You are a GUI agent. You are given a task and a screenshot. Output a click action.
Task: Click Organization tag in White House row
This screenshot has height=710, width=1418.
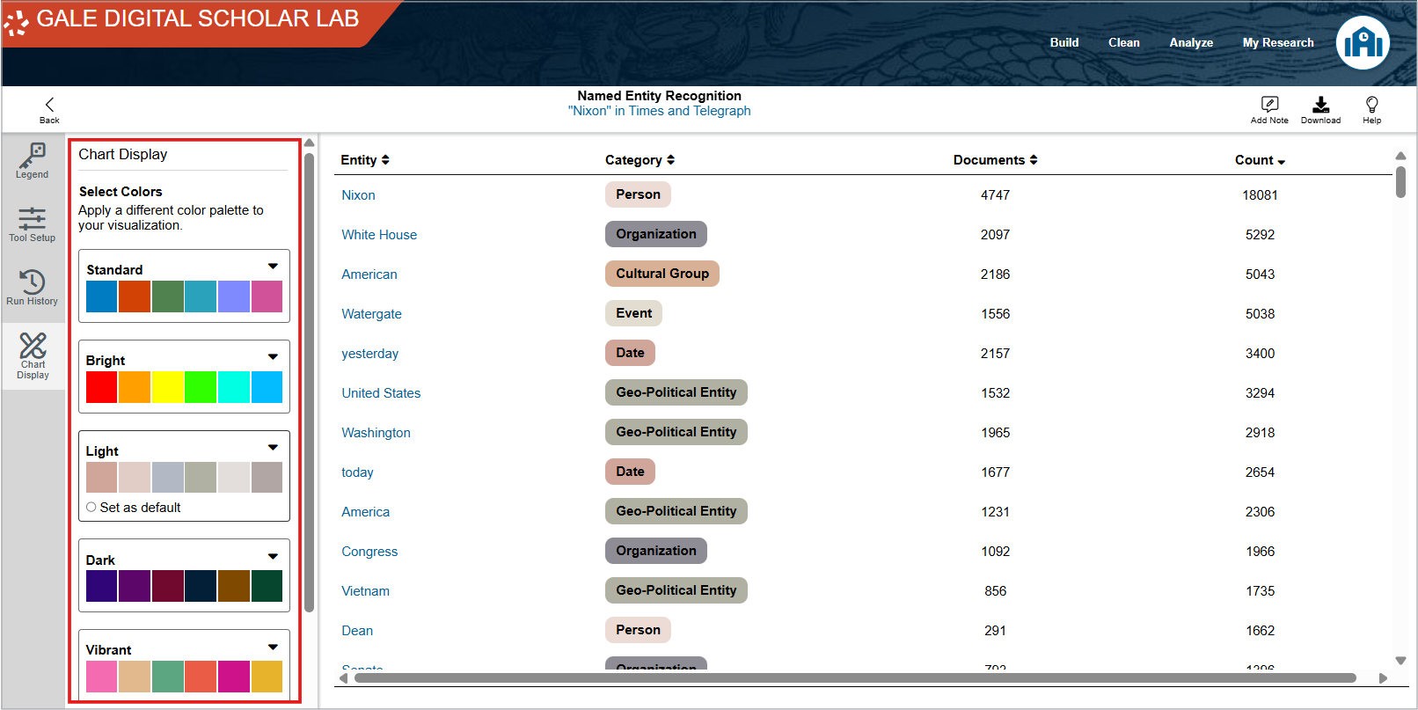655,234
